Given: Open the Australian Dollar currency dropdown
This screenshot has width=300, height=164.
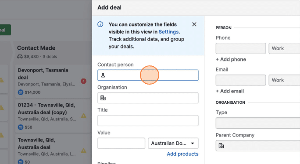Looking at the screenshot, I should pyautogui.click(x=173, y=143).
